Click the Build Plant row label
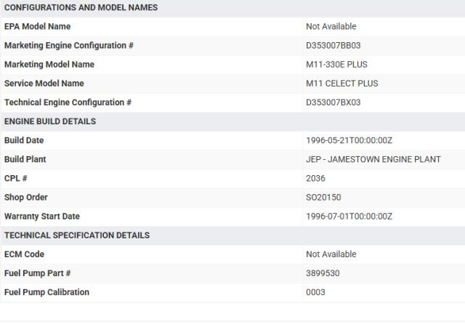465x327 pixels. pyautogui.click(x=25, y=159)
